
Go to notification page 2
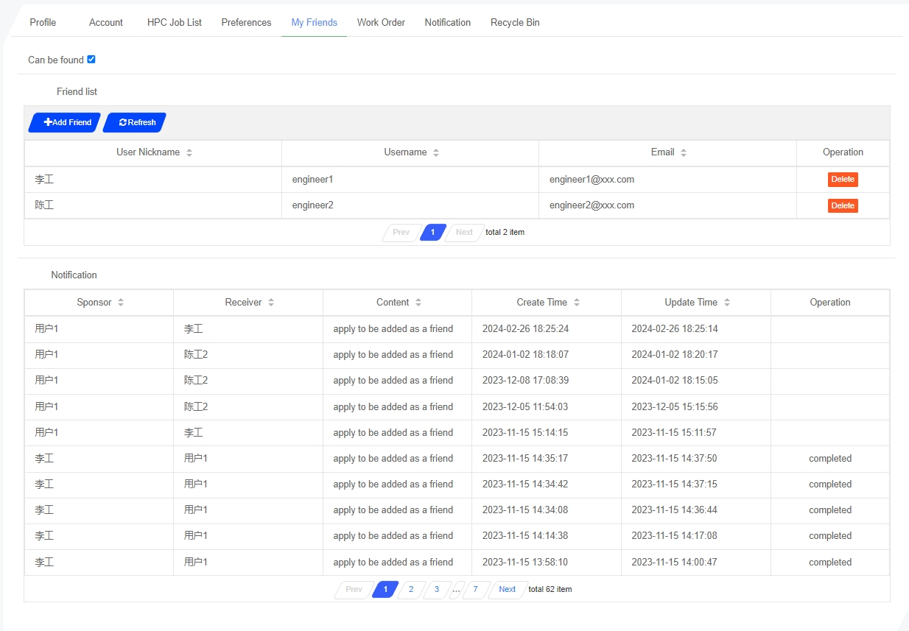point(411,589)
